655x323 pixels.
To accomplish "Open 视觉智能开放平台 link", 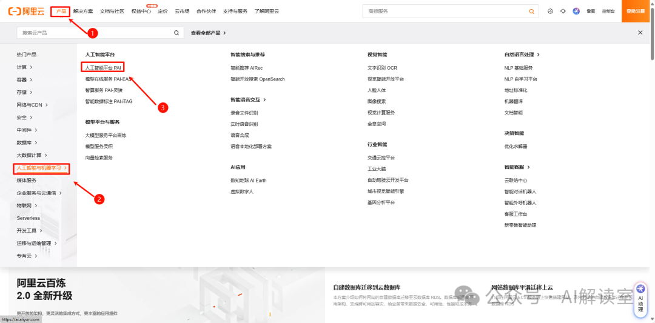I will (x=386, y=79).
